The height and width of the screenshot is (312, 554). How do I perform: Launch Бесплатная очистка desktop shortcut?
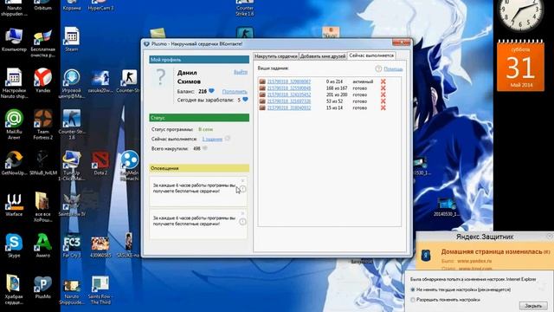(x=42, y=43)
